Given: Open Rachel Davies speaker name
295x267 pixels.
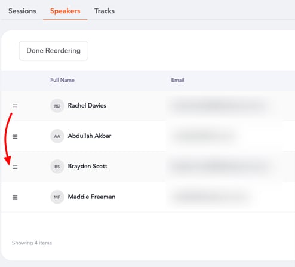Looking at the screenshot, I should point(87,105).
